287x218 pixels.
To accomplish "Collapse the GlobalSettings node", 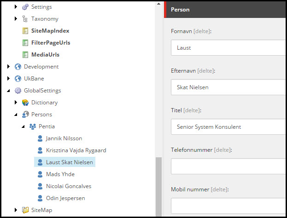I will coord(9,91).
